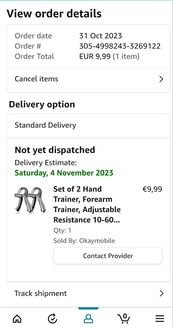This screenshot has height=327, width=173.
Task: Open the account profile icon
Action: [88, 318]
